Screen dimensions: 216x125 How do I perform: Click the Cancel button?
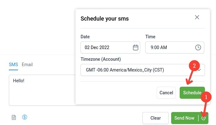click(166, 93)
